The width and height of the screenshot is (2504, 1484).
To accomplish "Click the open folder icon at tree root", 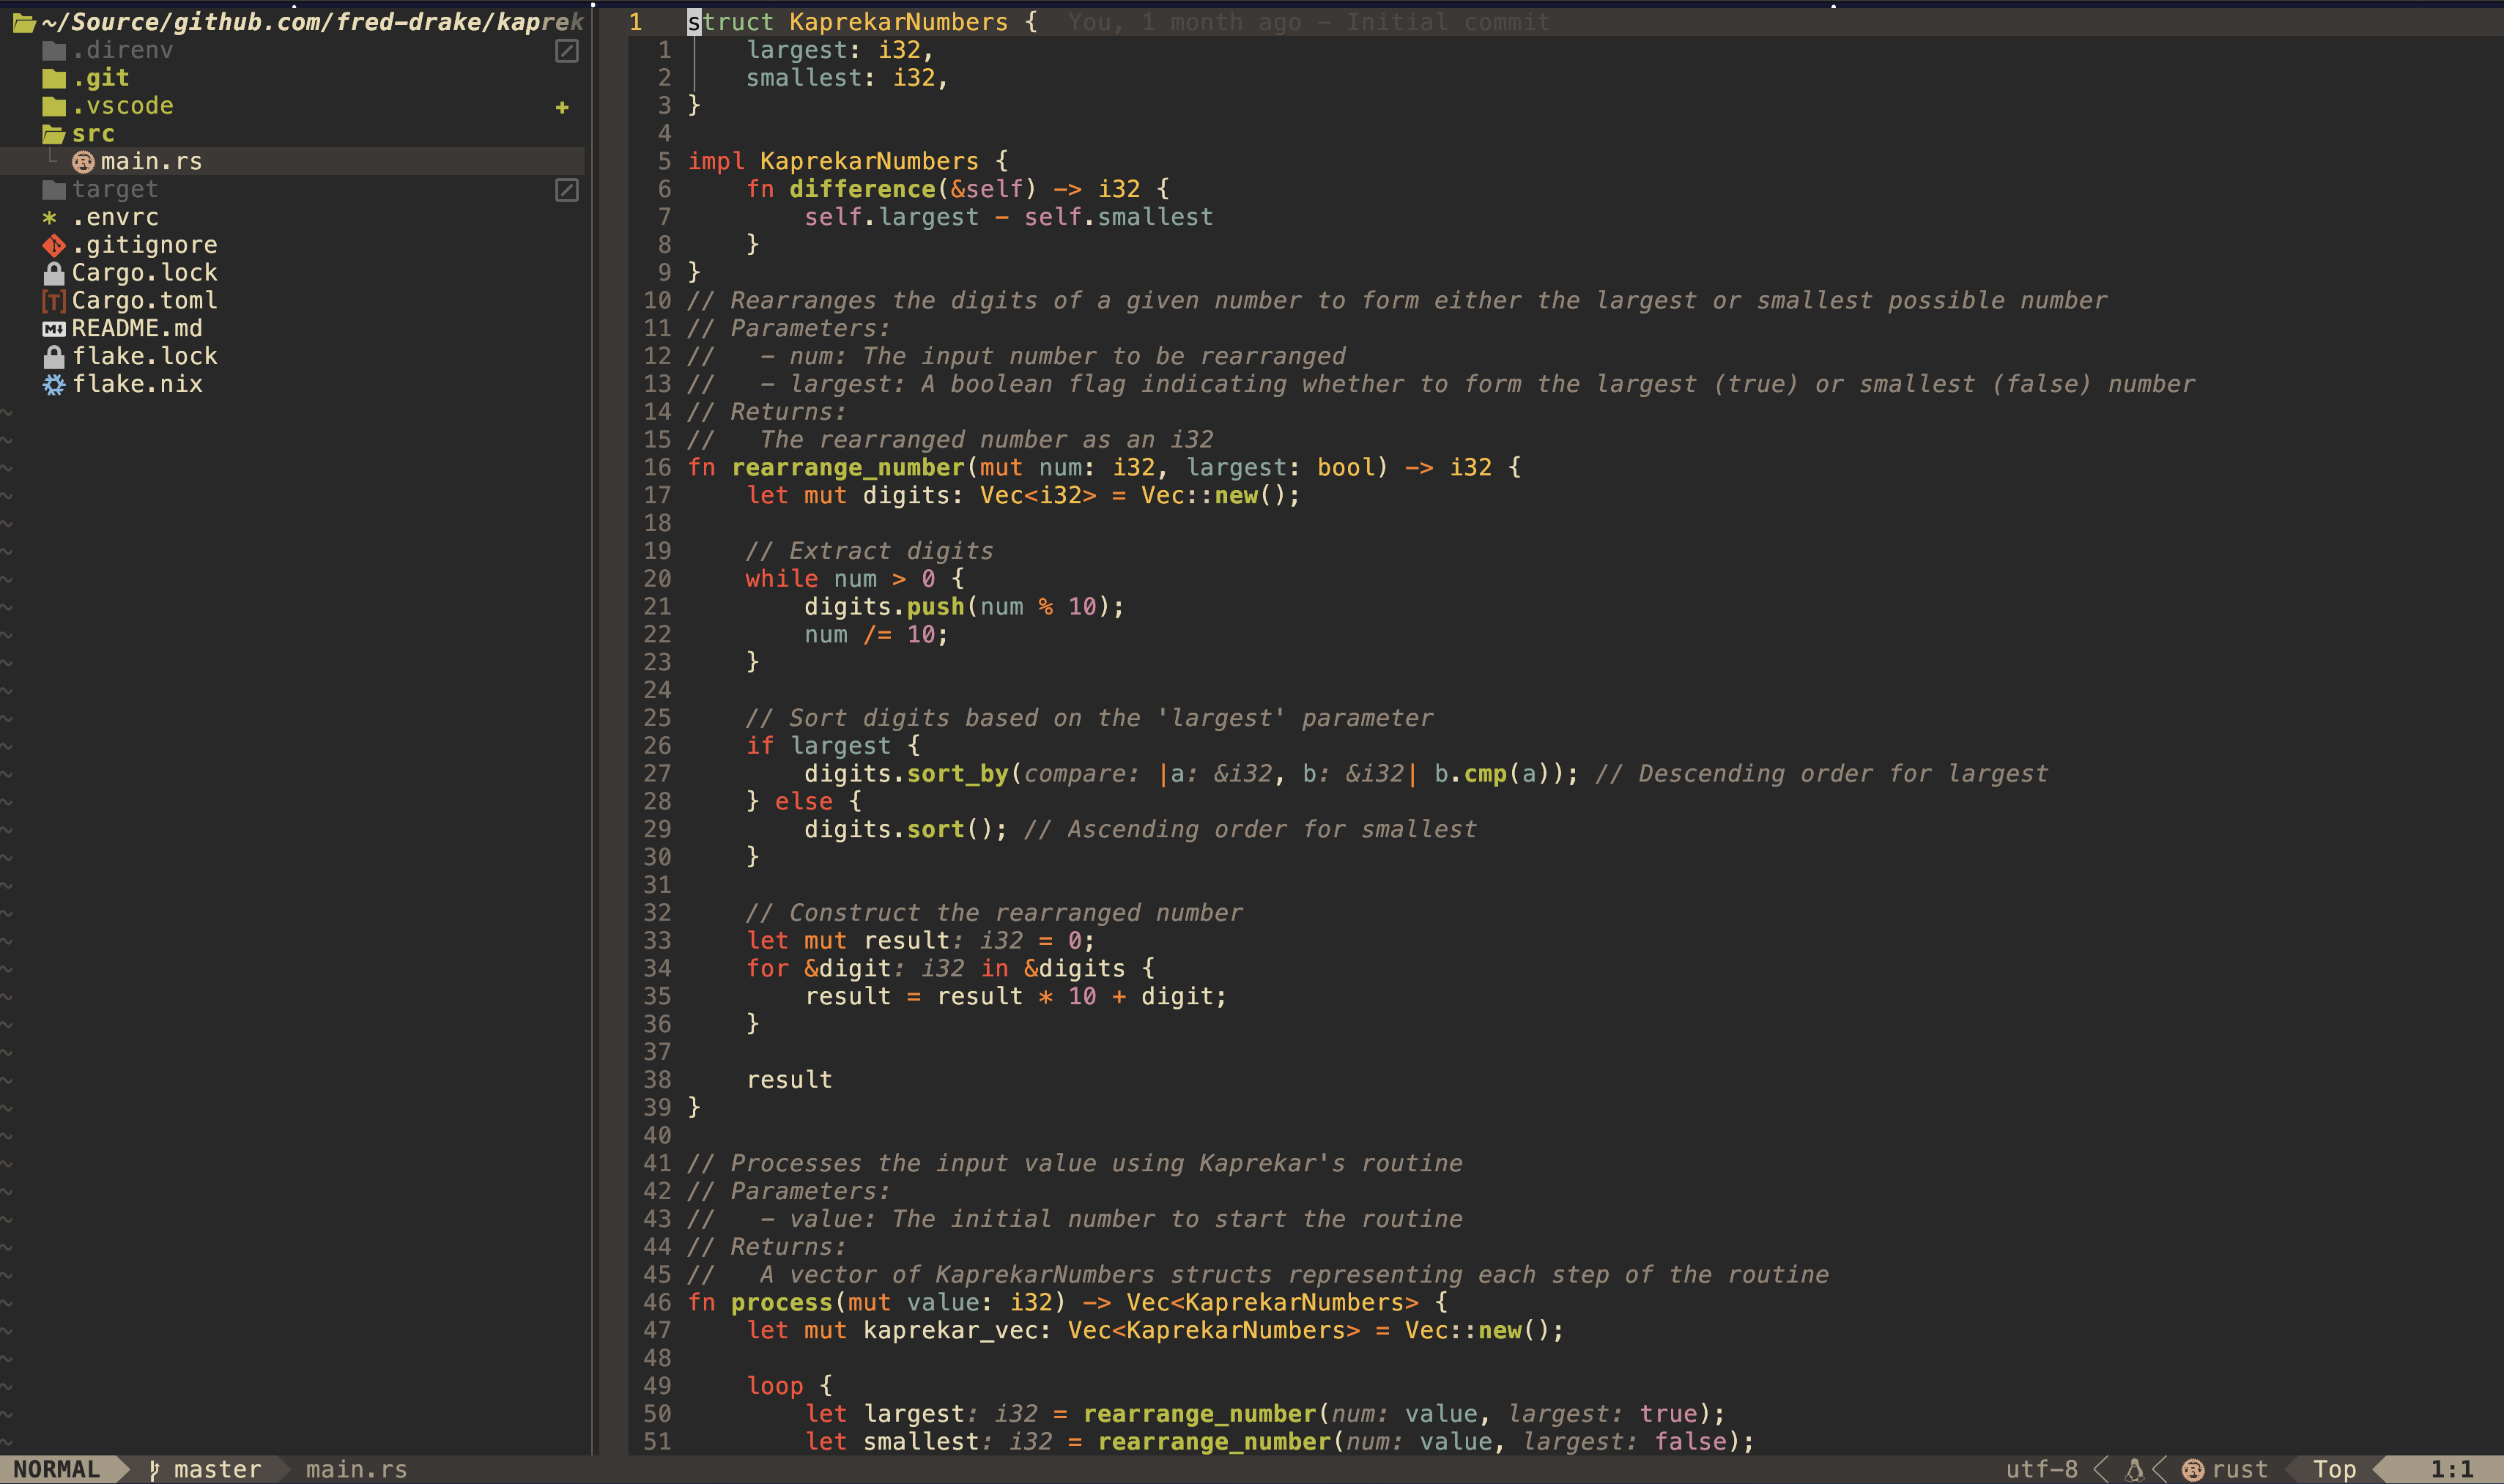I will pos(24,22).
